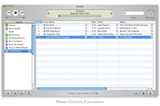This screenshot has height=106, width=160.
Task: Sort by the Artist column header
Action: coord(108,22)
